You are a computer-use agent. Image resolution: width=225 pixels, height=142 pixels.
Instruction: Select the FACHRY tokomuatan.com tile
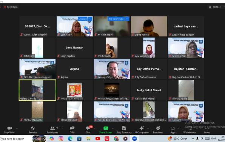point(37,69)
